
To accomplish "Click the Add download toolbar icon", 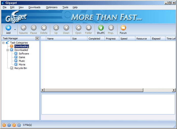I will point(8,28).
